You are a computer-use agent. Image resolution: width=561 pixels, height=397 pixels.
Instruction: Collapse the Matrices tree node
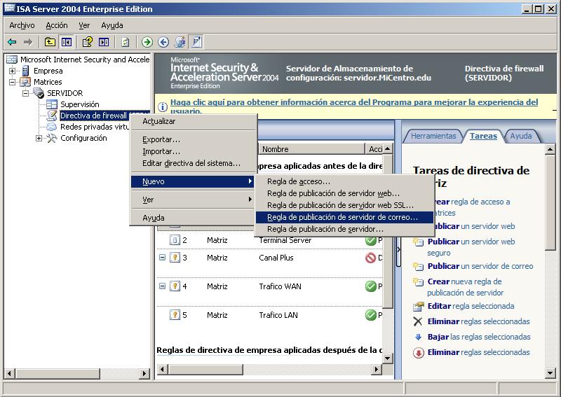click(x=12, y=82)
